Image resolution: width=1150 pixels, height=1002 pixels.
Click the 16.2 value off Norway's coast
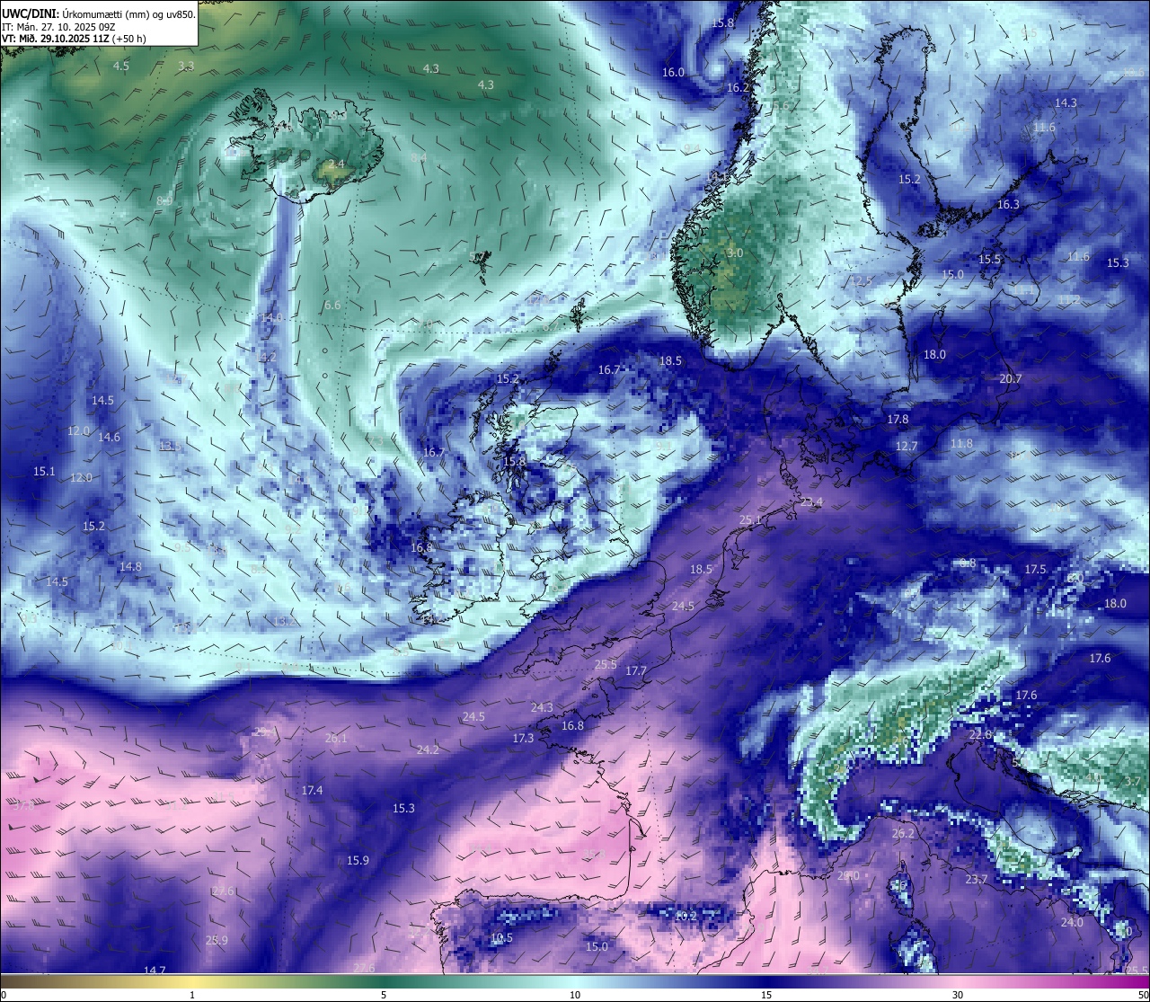tap(738, 88)
